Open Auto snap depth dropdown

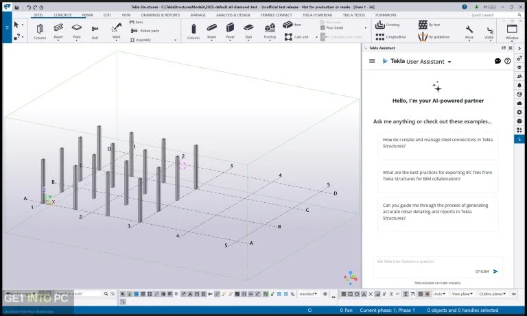[x=440, y=294]
